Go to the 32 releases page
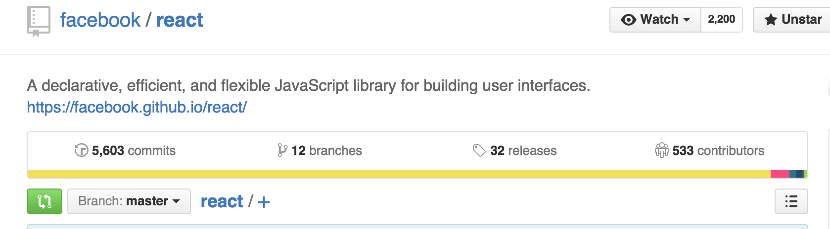 tap(523, 151)
